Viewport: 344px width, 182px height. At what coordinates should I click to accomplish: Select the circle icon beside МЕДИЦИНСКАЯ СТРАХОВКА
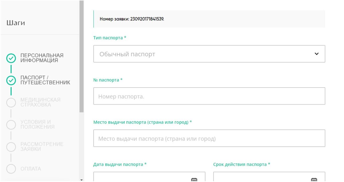pos(11,102)
